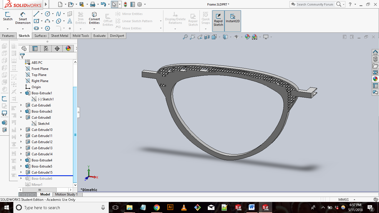Switch to the Evaluate tab
The image size is (379, 213).
point(99,36)
